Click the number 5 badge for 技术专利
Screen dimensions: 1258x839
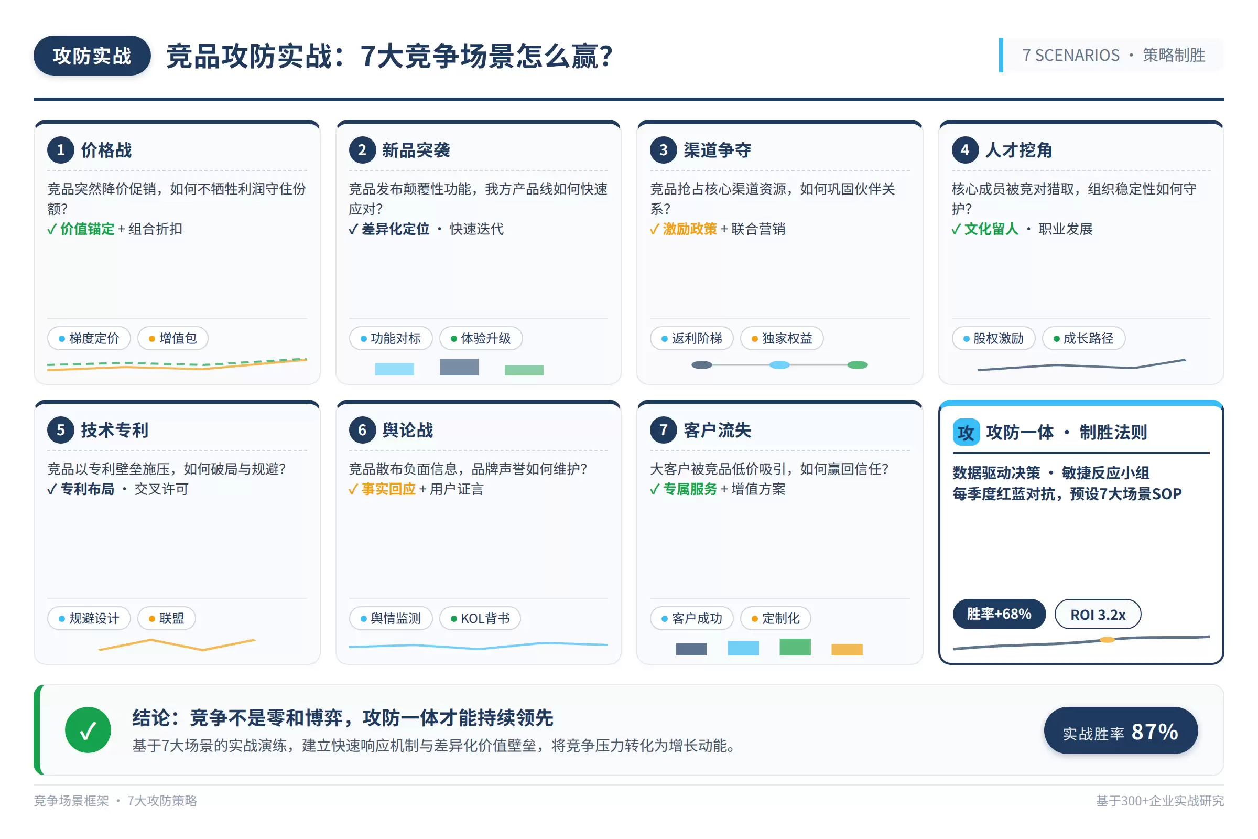point(60,429)
